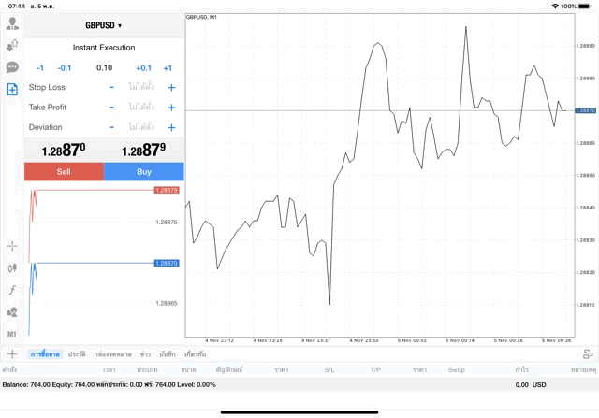Click the Buy button
The image size is (599, 418).
click(144, 171)
